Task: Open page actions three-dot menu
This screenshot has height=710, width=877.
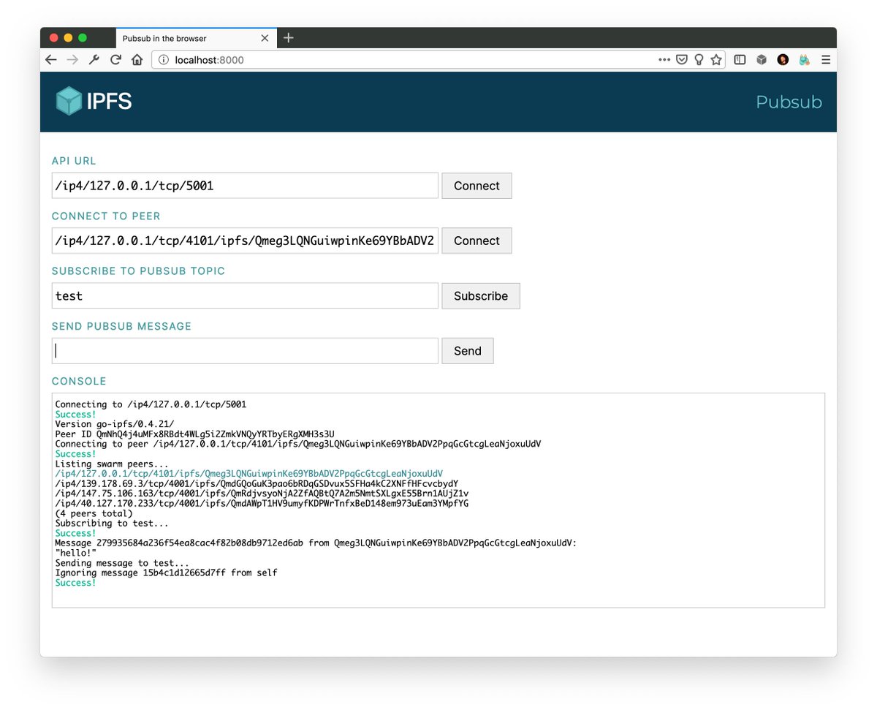Action: click(x=664, y=60)
